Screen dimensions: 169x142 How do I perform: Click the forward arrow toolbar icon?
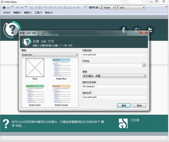click(x=22, y=8)
